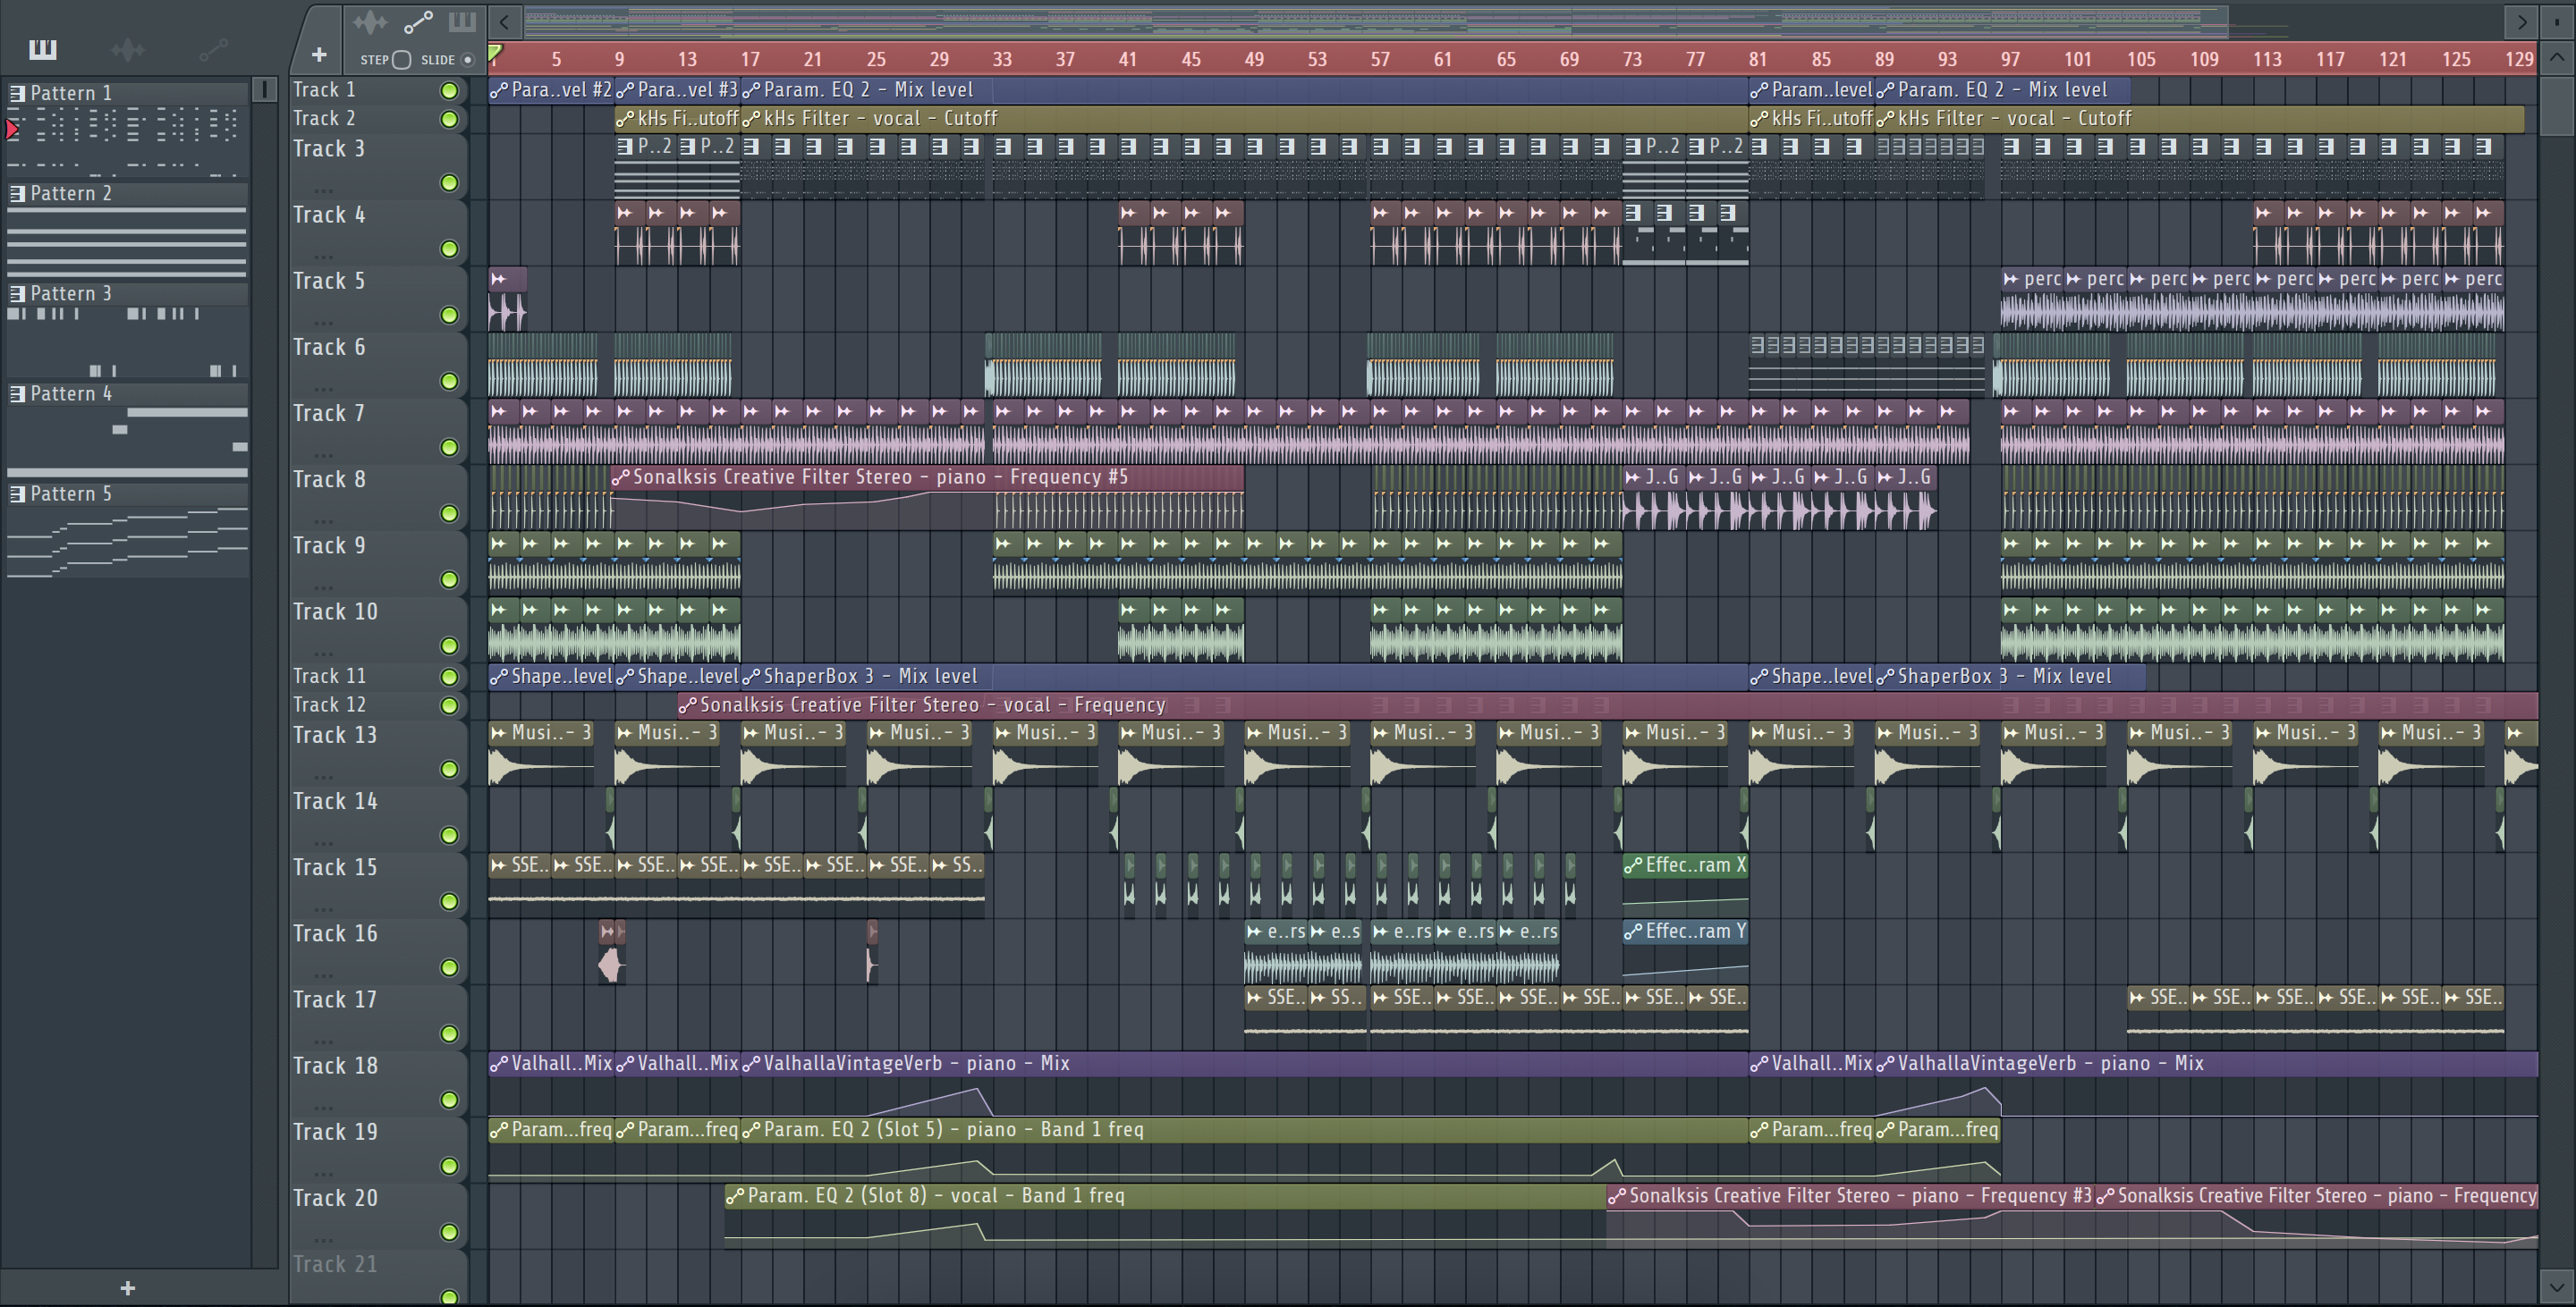The image size is (2576, 1307).
Task: Add a new pattern in picker panel
Action: click(x=127, y=1288)
